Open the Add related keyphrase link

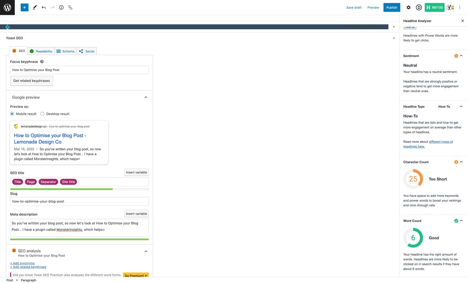(x=28, y=267)
